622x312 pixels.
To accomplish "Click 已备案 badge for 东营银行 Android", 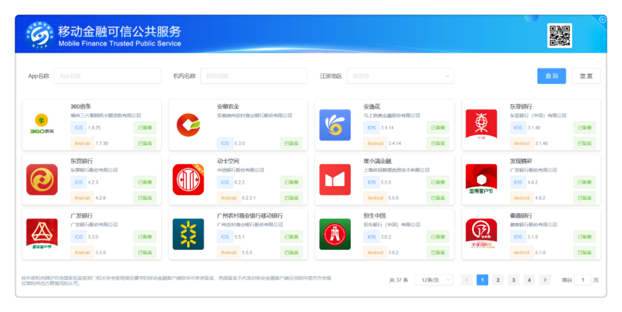I will point(145,198).
